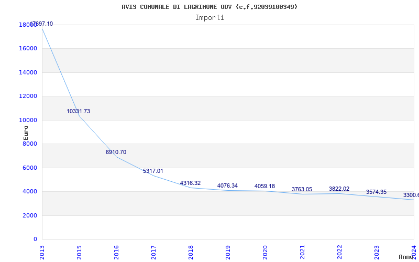Select the 3822.02 data label
Image resolution: width=419 pixels, height=262 pixels.
[339, 189]
